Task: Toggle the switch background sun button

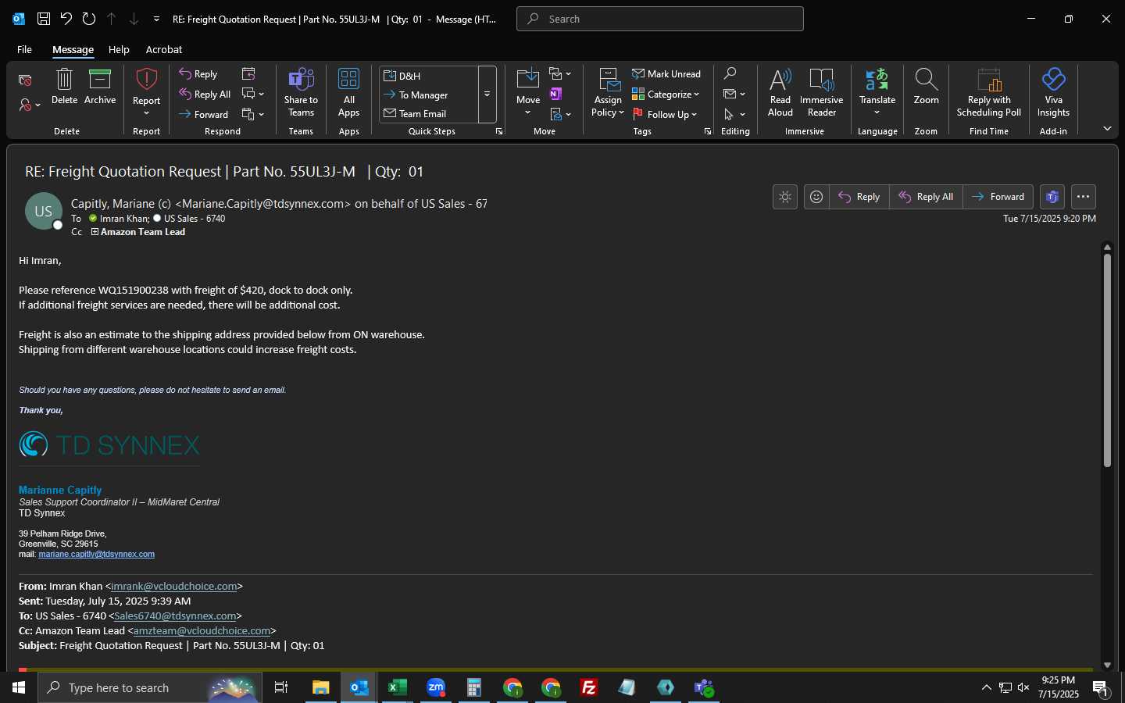Action: (785, 197)
